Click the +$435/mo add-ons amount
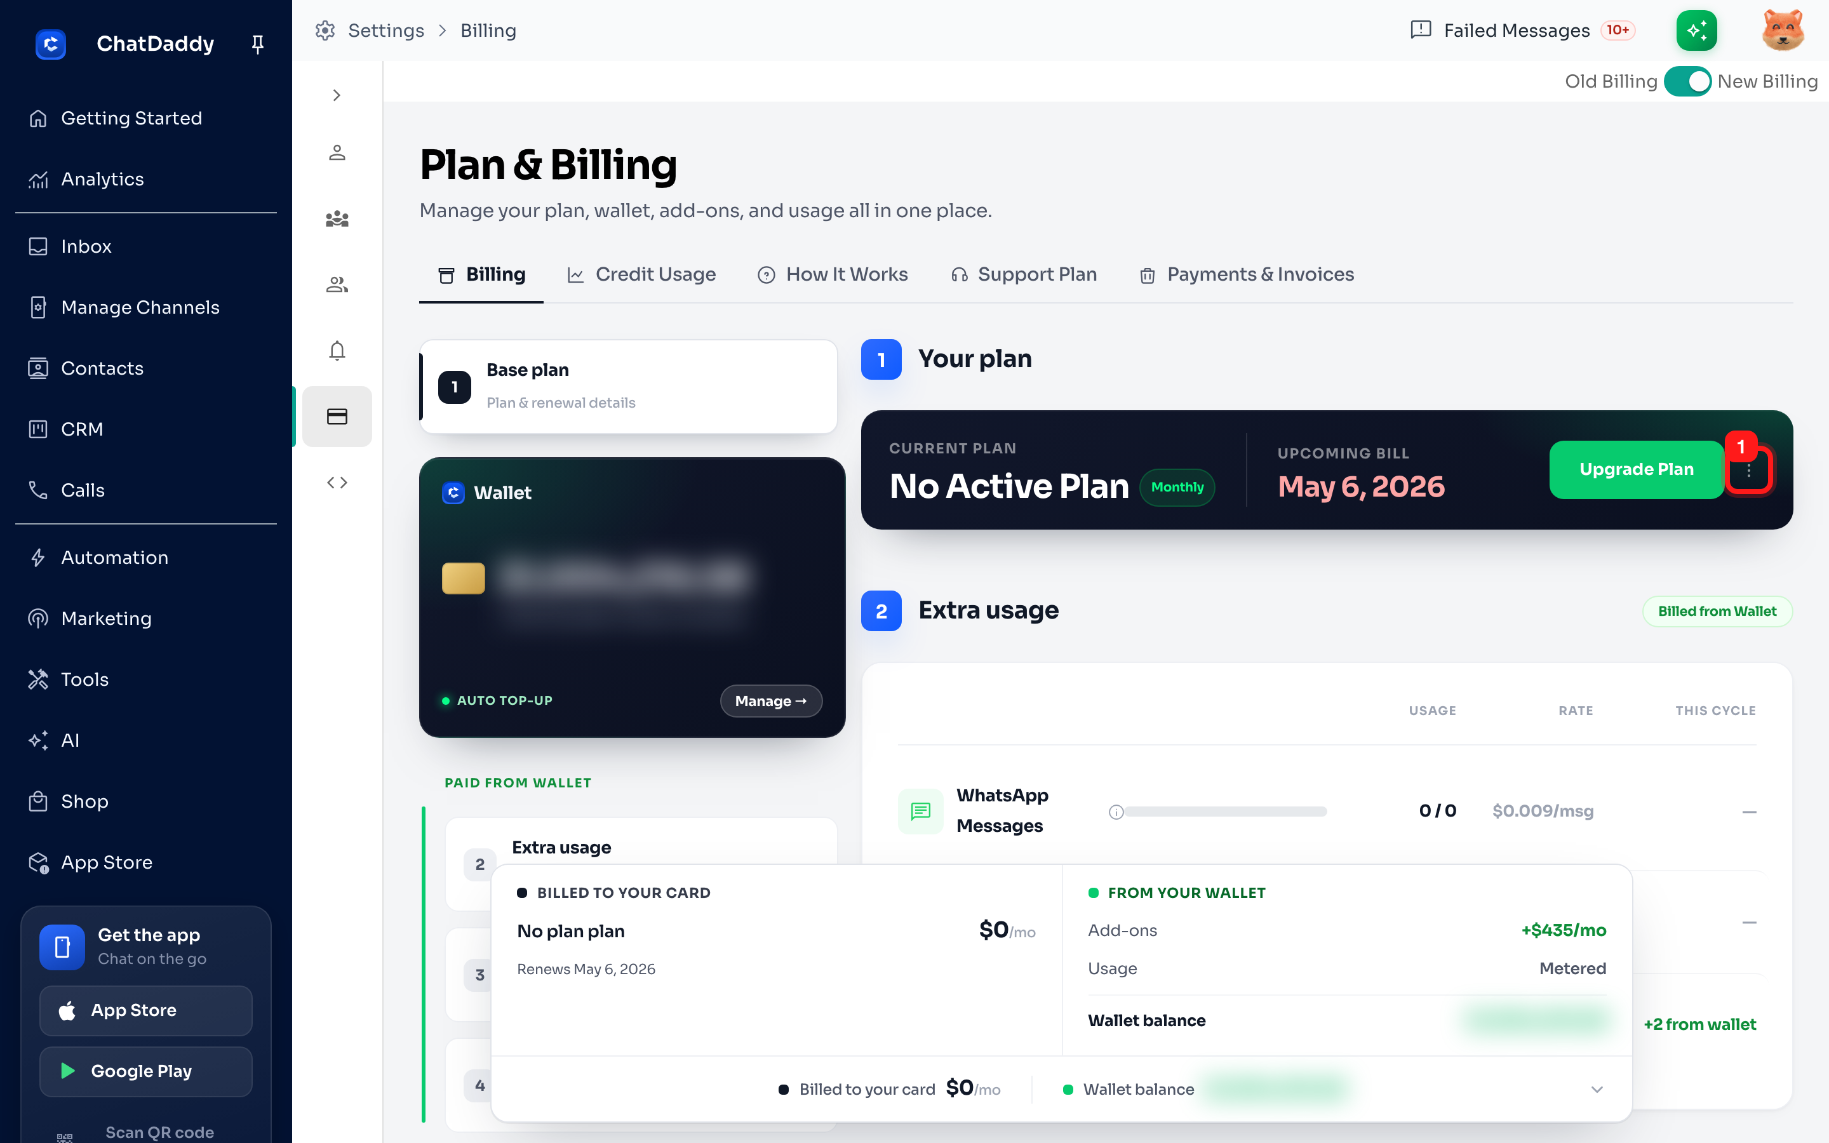The image size is (1829, 1143). click(1564, 930)
